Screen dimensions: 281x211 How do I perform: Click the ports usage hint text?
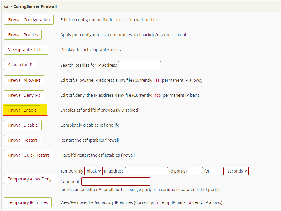pyautogui.click(x=140, y=190)
